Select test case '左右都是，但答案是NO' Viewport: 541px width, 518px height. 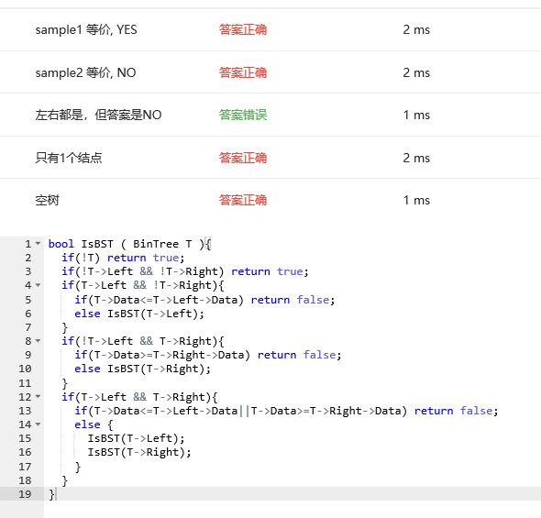(x=98, y=115)
